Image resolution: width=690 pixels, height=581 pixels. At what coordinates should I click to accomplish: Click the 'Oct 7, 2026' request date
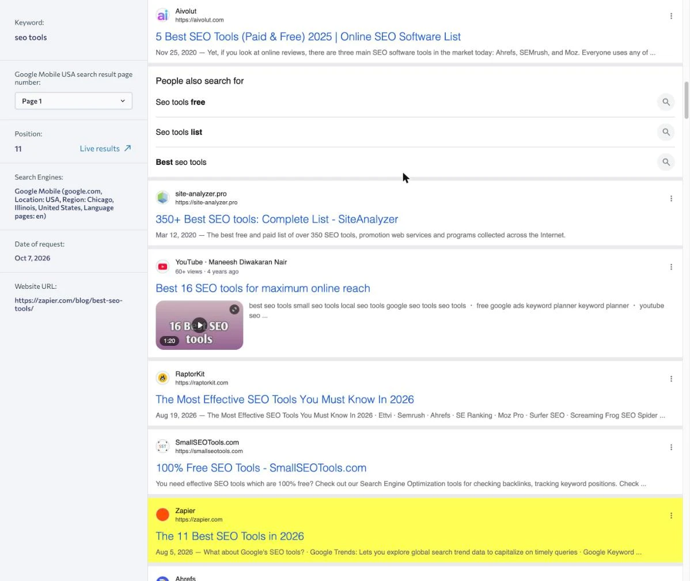pos(33,258)
